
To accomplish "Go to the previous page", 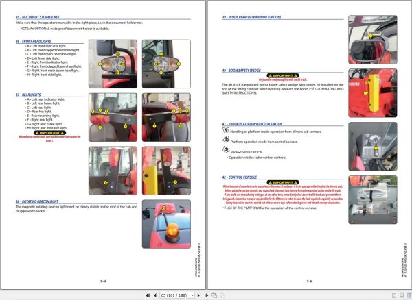I will pyautogui.click(x=155, y=295).
